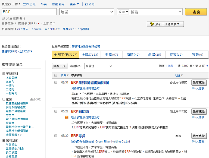Click the red X to remove ERP keyword
Viewport: 209px width, 158px height.
[x=39, y=24]
